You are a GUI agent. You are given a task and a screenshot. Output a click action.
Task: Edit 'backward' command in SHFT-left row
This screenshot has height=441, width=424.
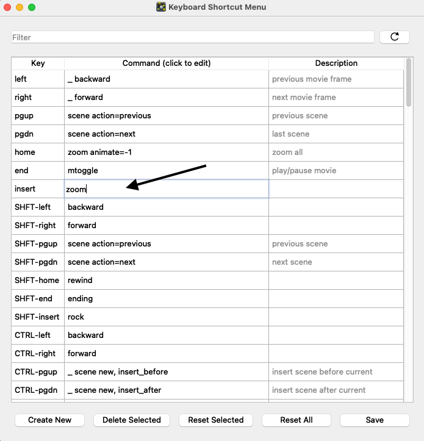coord(167,207)
